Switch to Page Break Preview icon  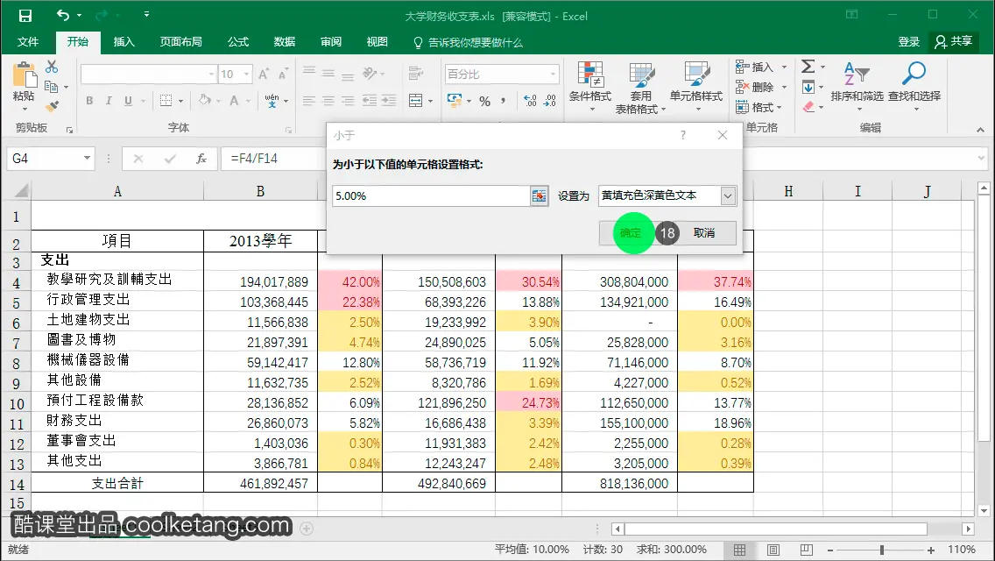806,550
